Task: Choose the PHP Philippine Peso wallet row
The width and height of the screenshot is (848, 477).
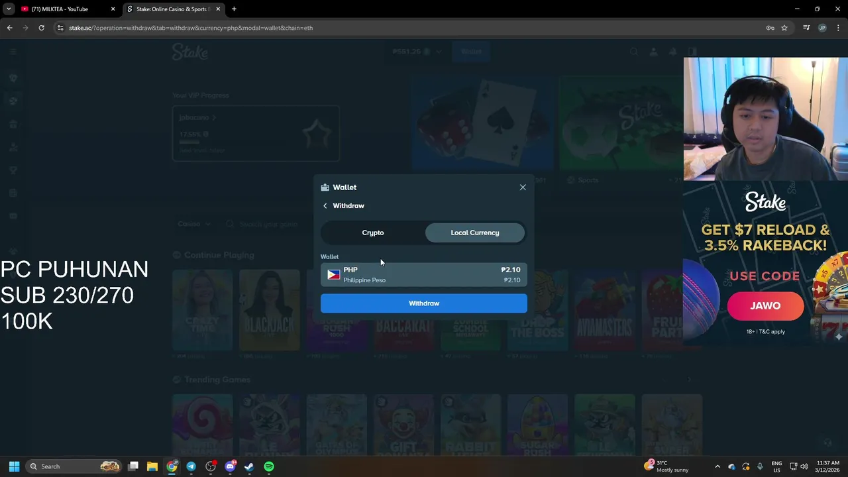Action: 424,275
